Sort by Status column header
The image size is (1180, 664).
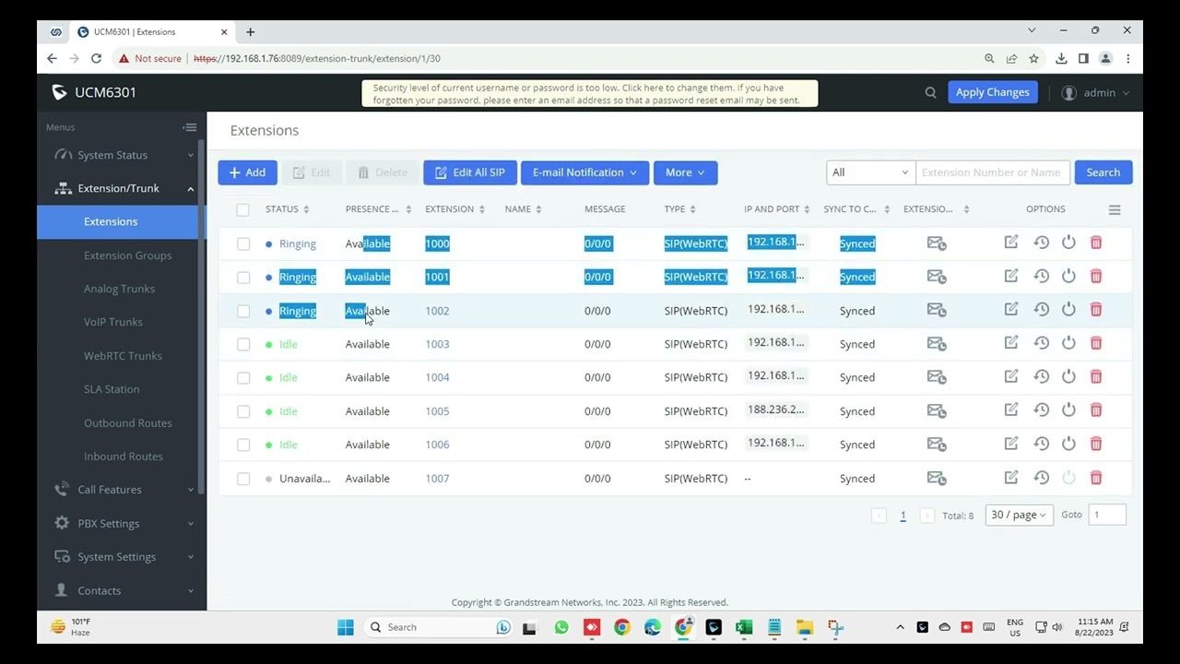click(x=287, y=209)
